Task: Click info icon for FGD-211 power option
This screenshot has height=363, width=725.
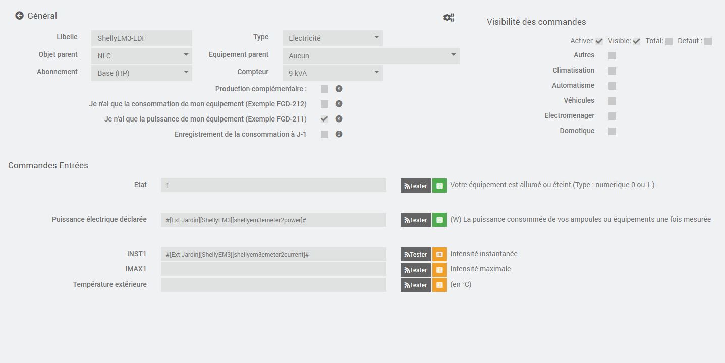Action: (x=339, y=119)
